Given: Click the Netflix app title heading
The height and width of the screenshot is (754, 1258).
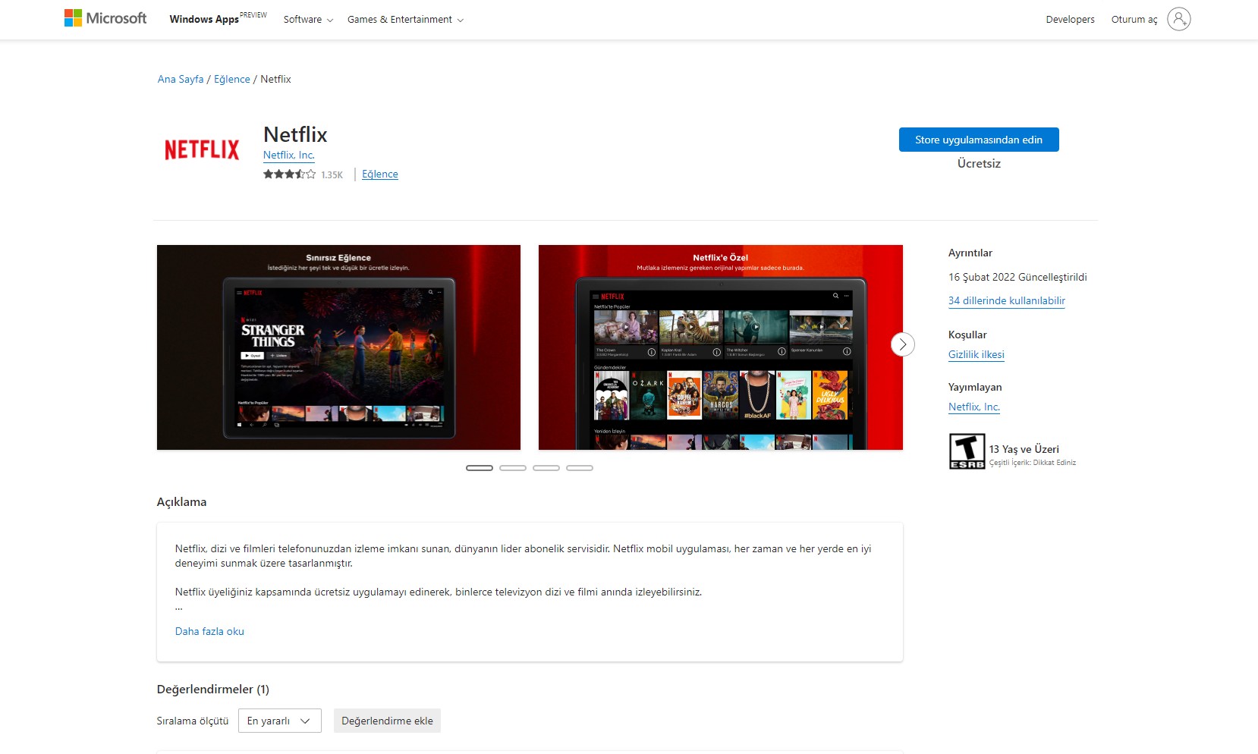Looking at the screenshot, I should [295, 134].
